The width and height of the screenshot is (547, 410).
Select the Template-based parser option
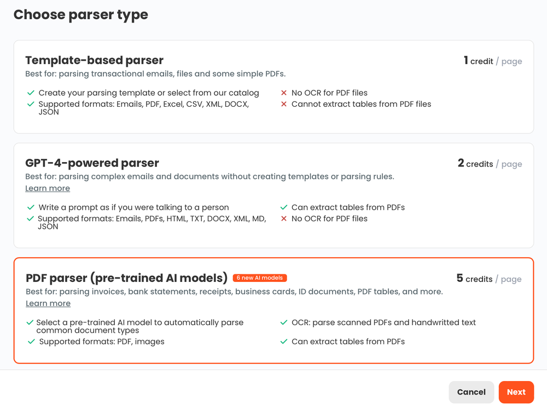point(273,85)
